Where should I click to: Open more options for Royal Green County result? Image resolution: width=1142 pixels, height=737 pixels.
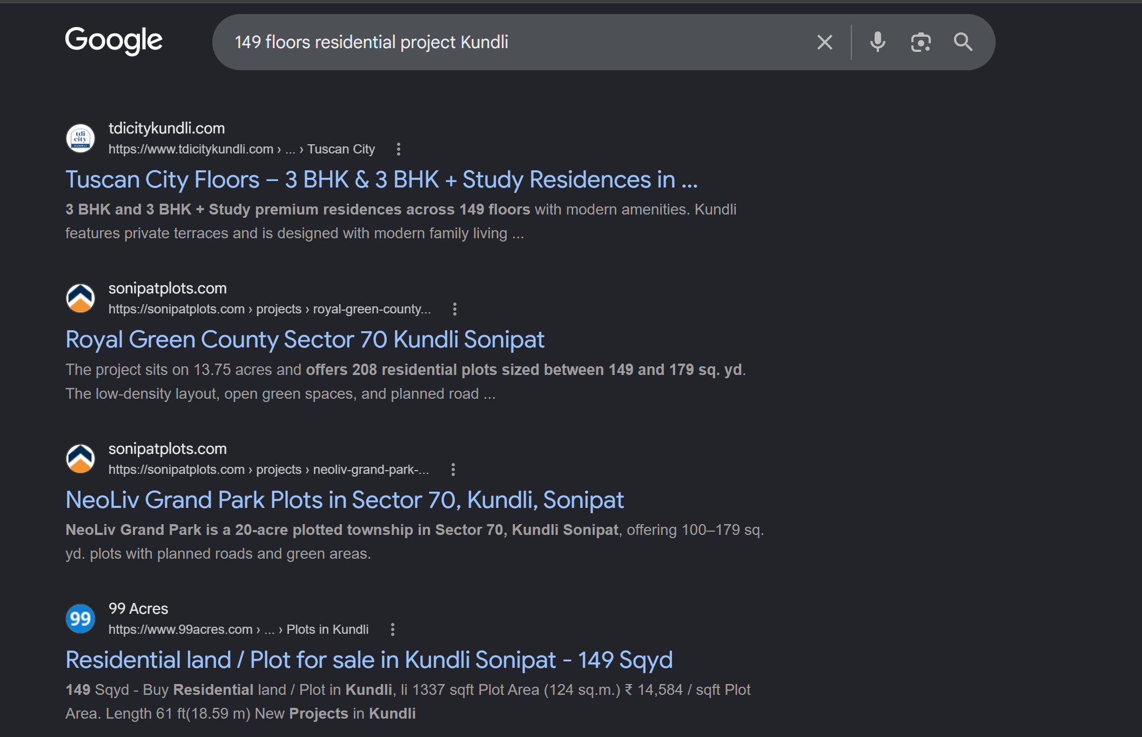pos(455,309)
